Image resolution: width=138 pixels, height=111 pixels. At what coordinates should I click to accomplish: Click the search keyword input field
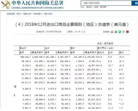106,3
